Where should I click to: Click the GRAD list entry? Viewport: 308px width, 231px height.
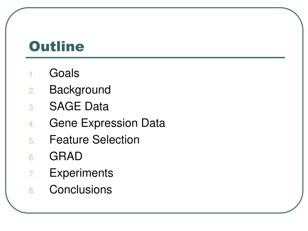point(66,156)
